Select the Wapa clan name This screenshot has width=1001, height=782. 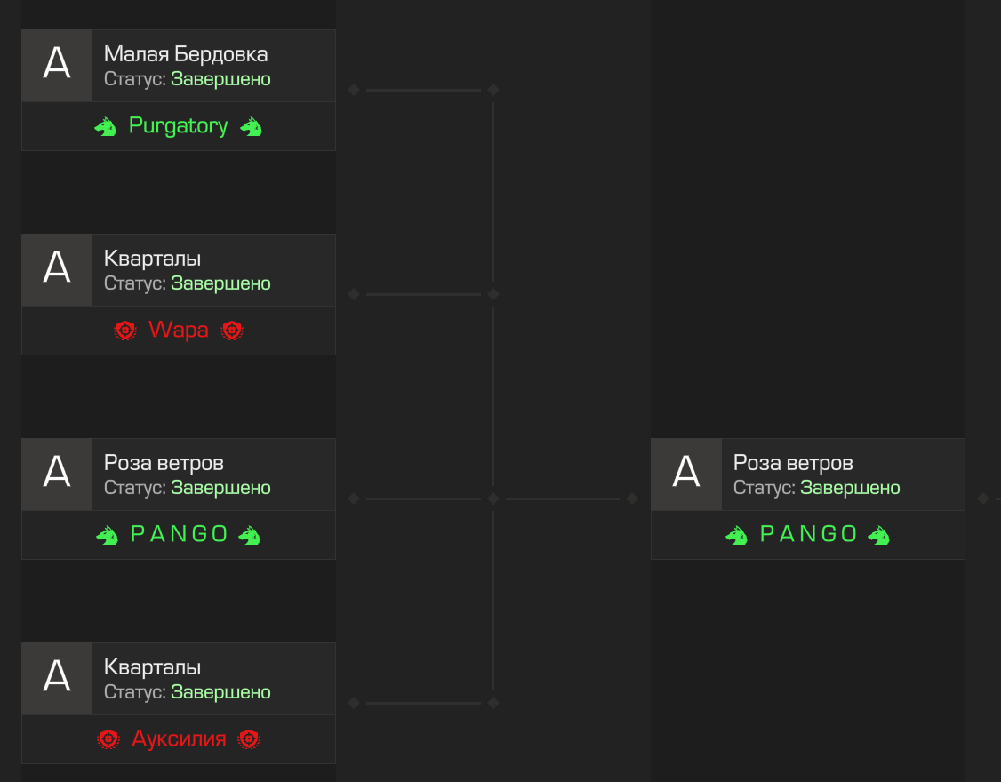pyautogui.click(x=178, y=330)
